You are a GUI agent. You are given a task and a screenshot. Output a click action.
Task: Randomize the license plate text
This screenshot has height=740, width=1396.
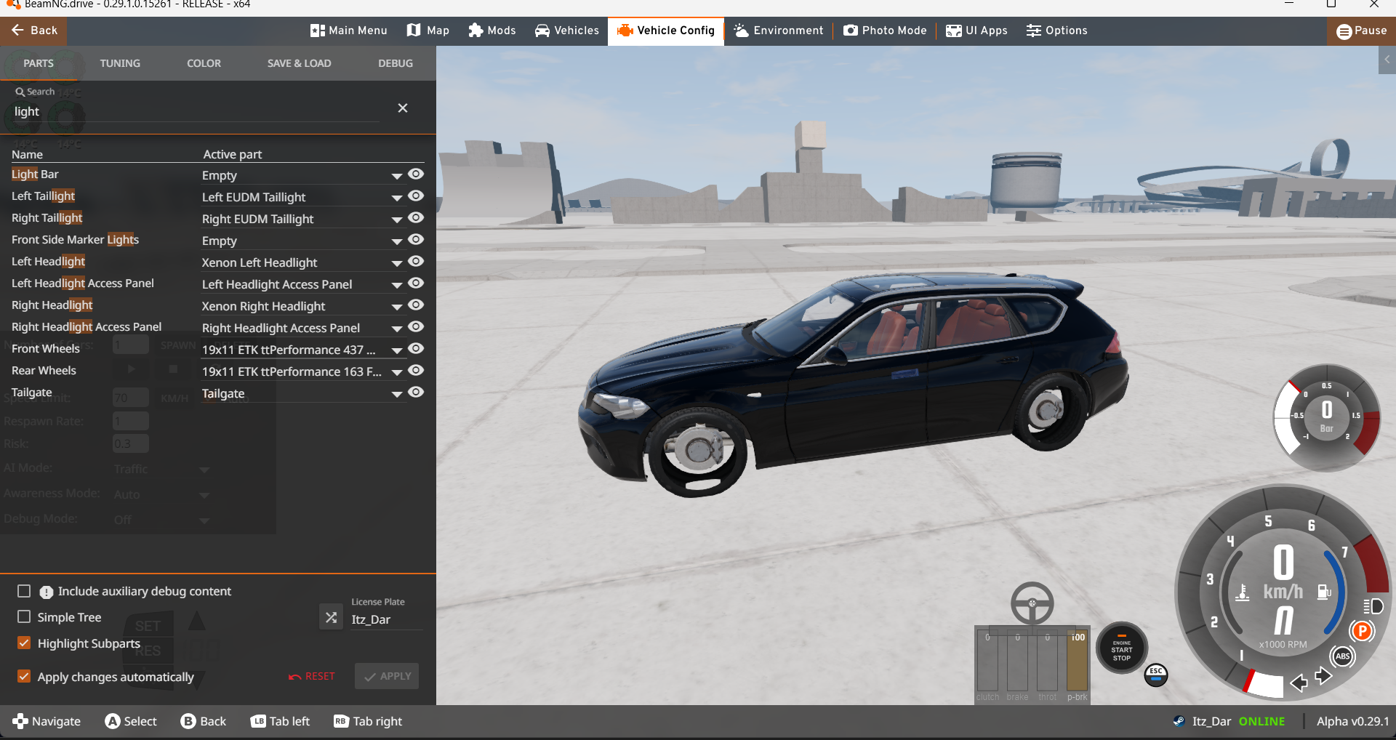point(332,617)
